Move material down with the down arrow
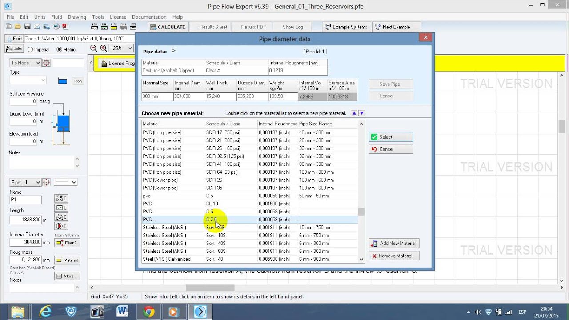Image resolution: width=569 pixels, height=320 pixels. pyautogui.click(x=361, y=113)
